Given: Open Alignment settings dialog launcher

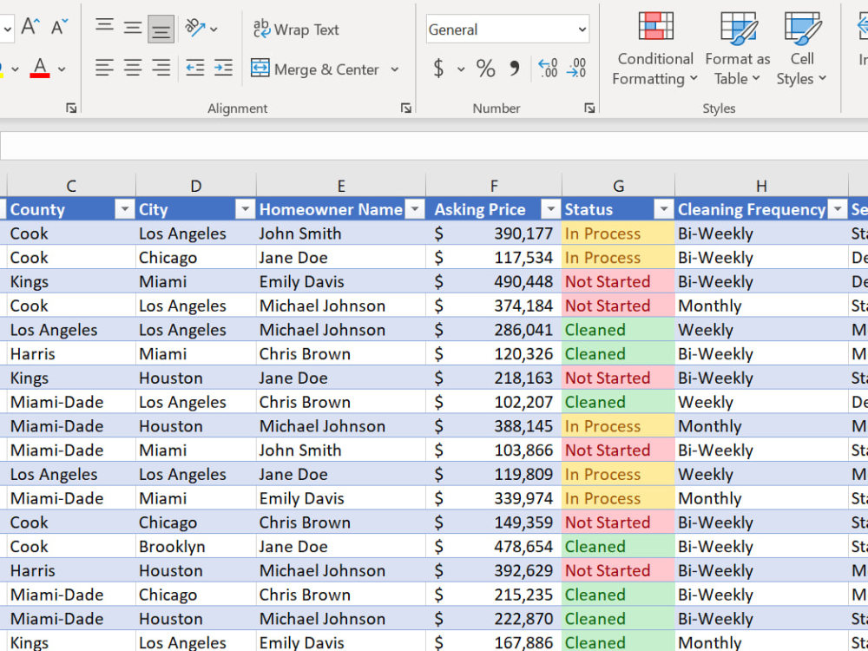Looking at the screenshot, I should click(x=406, y=108).
